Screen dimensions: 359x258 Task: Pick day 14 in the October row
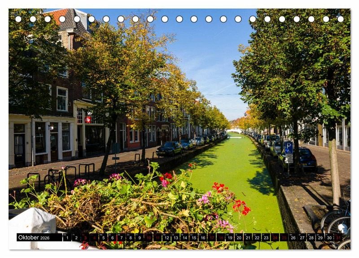(185, 237)
